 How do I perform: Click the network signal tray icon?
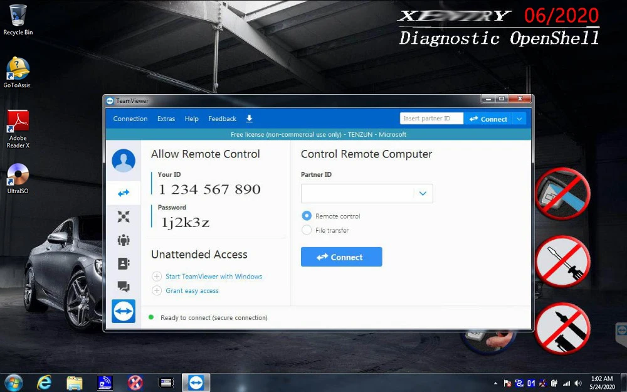[x=566, y=383]
